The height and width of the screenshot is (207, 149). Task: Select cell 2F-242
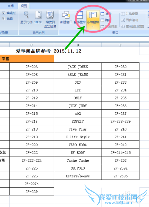tap(120, 145)
